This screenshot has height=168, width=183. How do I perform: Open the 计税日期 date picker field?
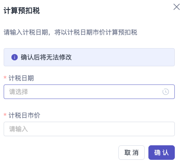pyautogui.click(x=89, y=92)
